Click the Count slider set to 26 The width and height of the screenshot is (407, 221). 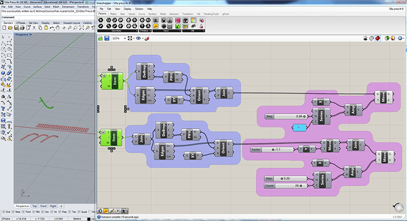coord(286,185)
